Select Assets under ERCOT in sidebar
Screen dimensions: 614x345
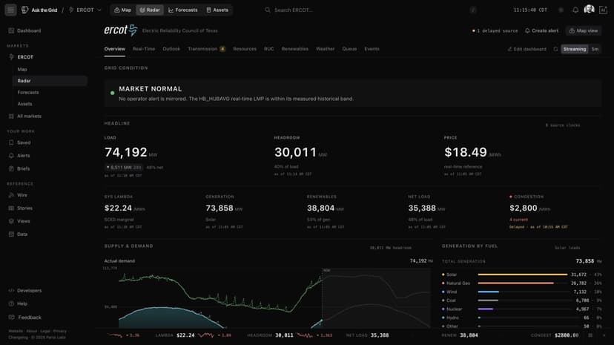[x=24, y=104]
